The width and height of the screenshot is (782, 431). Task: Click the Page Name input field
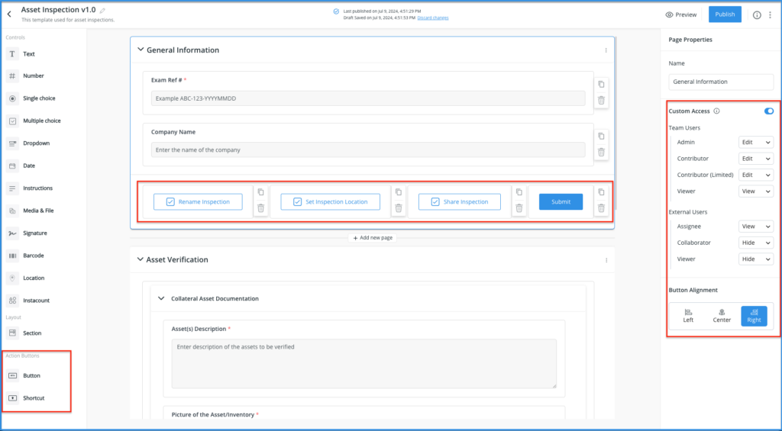[721, 82]
